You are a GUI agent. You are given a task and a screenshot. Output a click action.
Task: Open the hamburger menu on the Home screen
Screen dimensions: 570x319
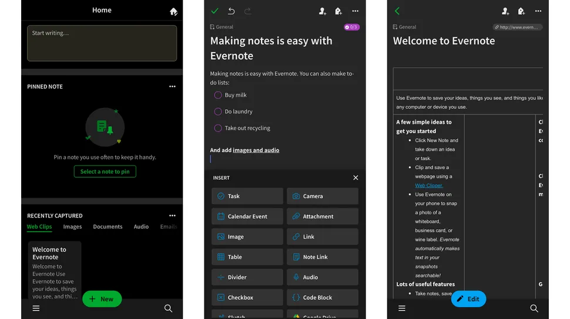(x=36, y=308)
